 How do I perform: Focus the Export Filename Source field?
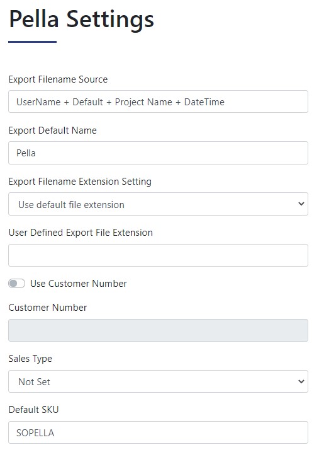[x=158, y=101]
